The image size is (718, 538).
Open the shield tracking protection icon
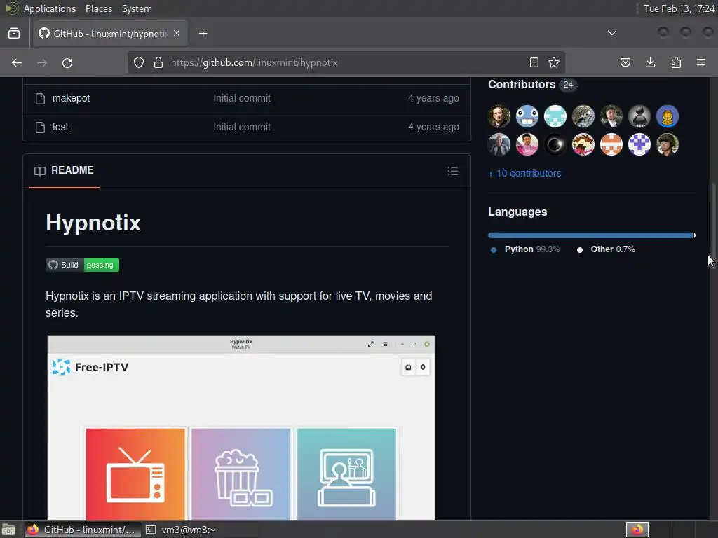tap(139, 62)
